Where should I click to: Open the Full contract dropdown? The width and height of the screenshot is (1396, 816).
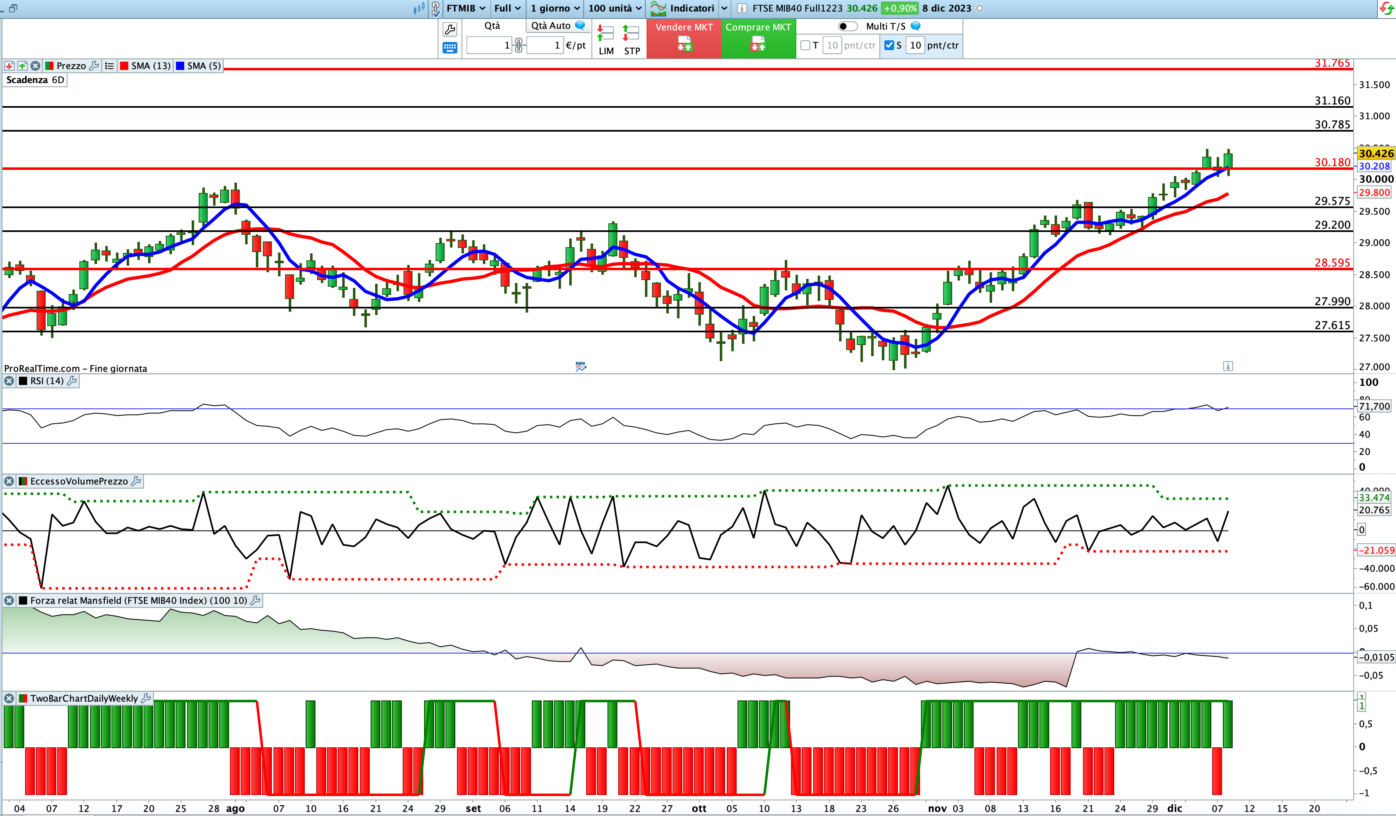[508, 8]
